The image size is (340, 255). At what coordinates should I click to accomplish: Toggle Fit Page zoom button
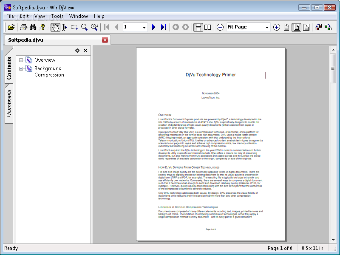(296, 27)
